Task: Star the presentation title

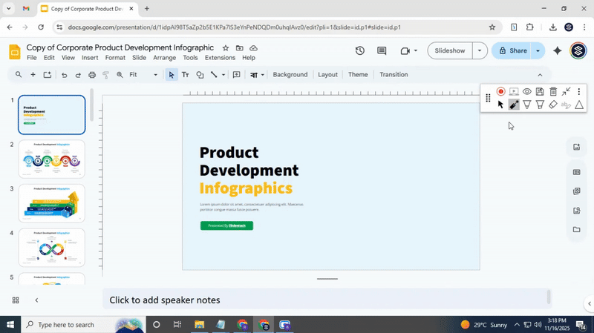Action: [226, 48]
